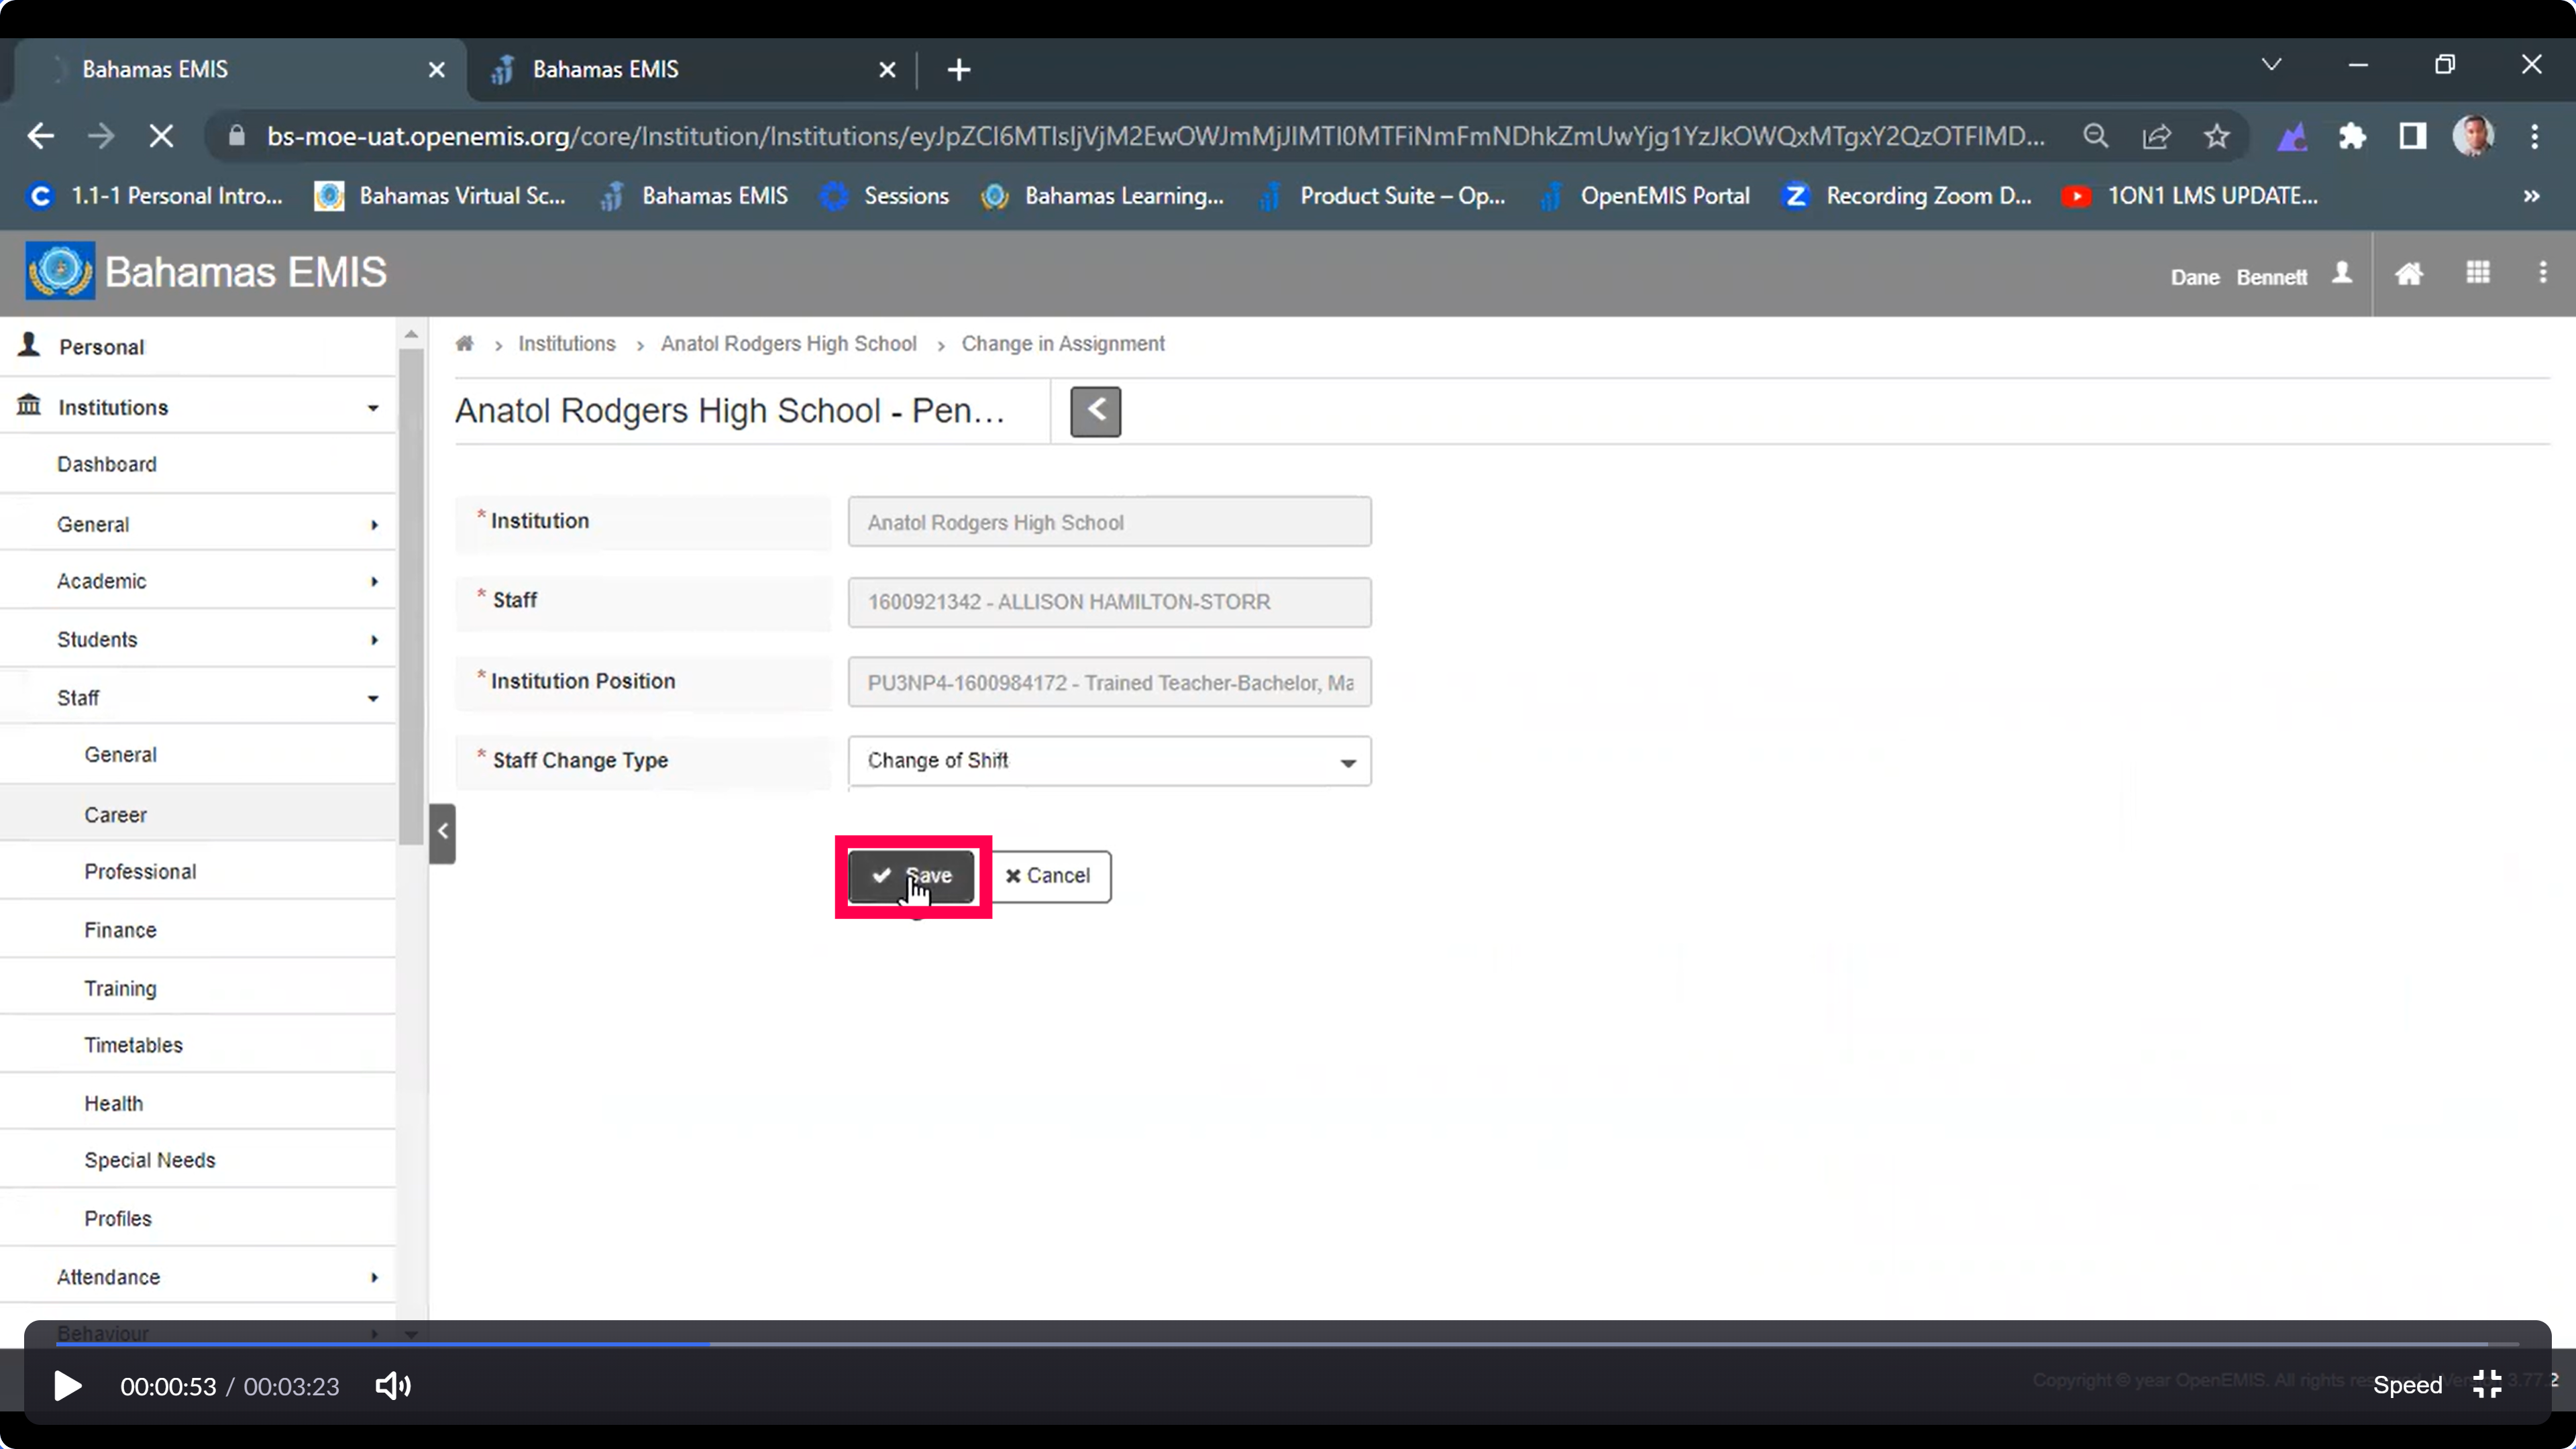Open the Bahamas Virtual Sc... bookmark
The image size is (2576, 1449).
(440, 196)
